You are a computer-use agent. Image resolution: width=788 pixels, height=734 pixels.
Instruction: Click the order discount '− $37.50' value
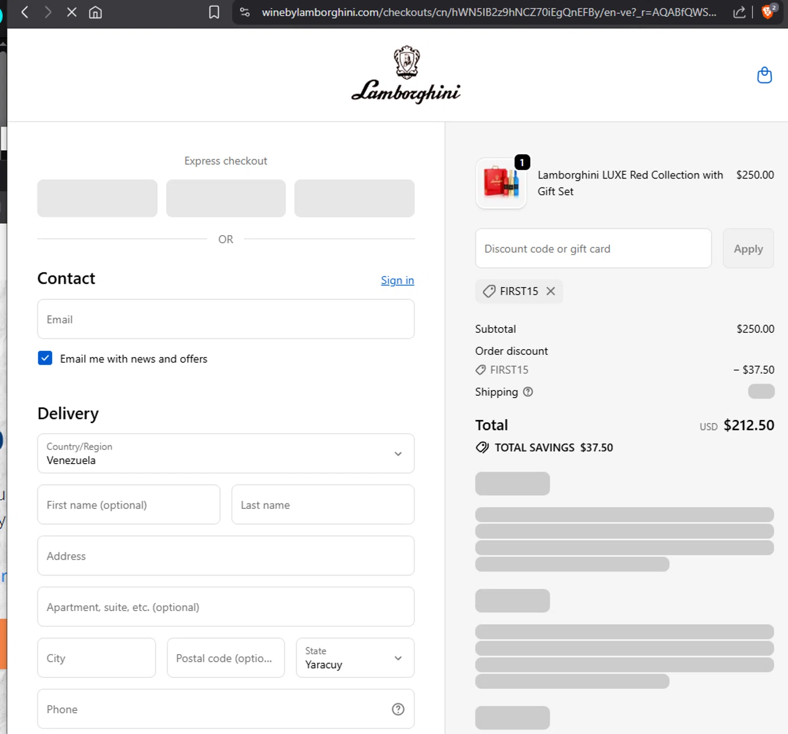point(754,370)
